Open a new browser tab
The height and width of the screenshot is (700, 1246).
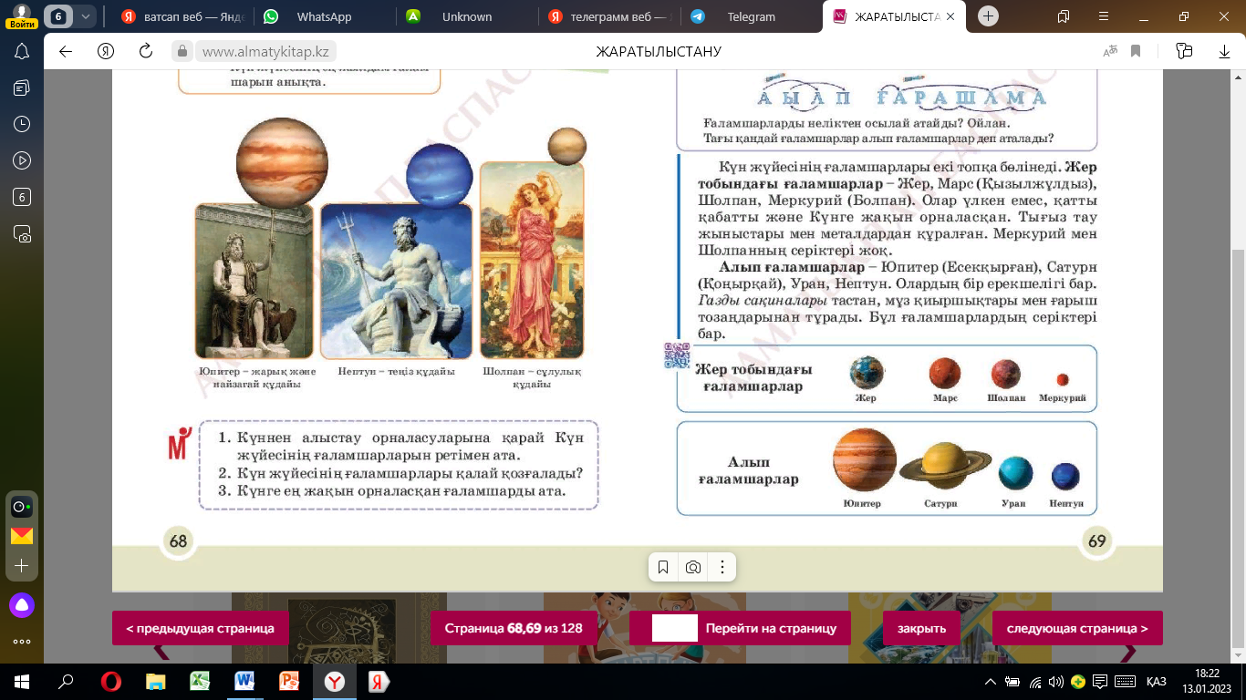tap(989, 16)
